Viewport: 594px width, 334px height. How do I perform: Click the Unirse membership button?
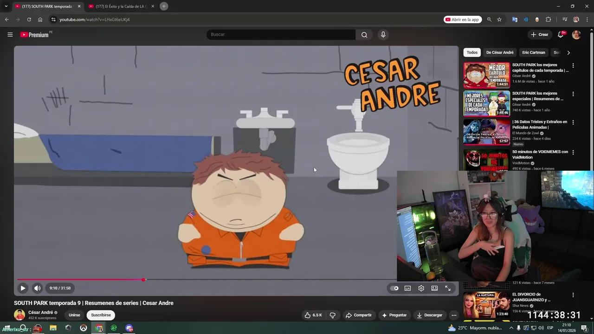coord(74,315)
